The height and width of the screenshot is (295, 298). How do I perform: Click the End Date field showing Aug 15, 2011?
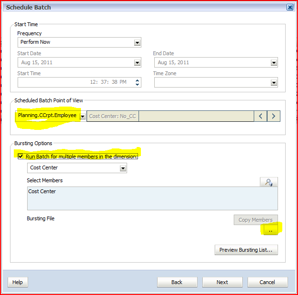coord(216,62)
